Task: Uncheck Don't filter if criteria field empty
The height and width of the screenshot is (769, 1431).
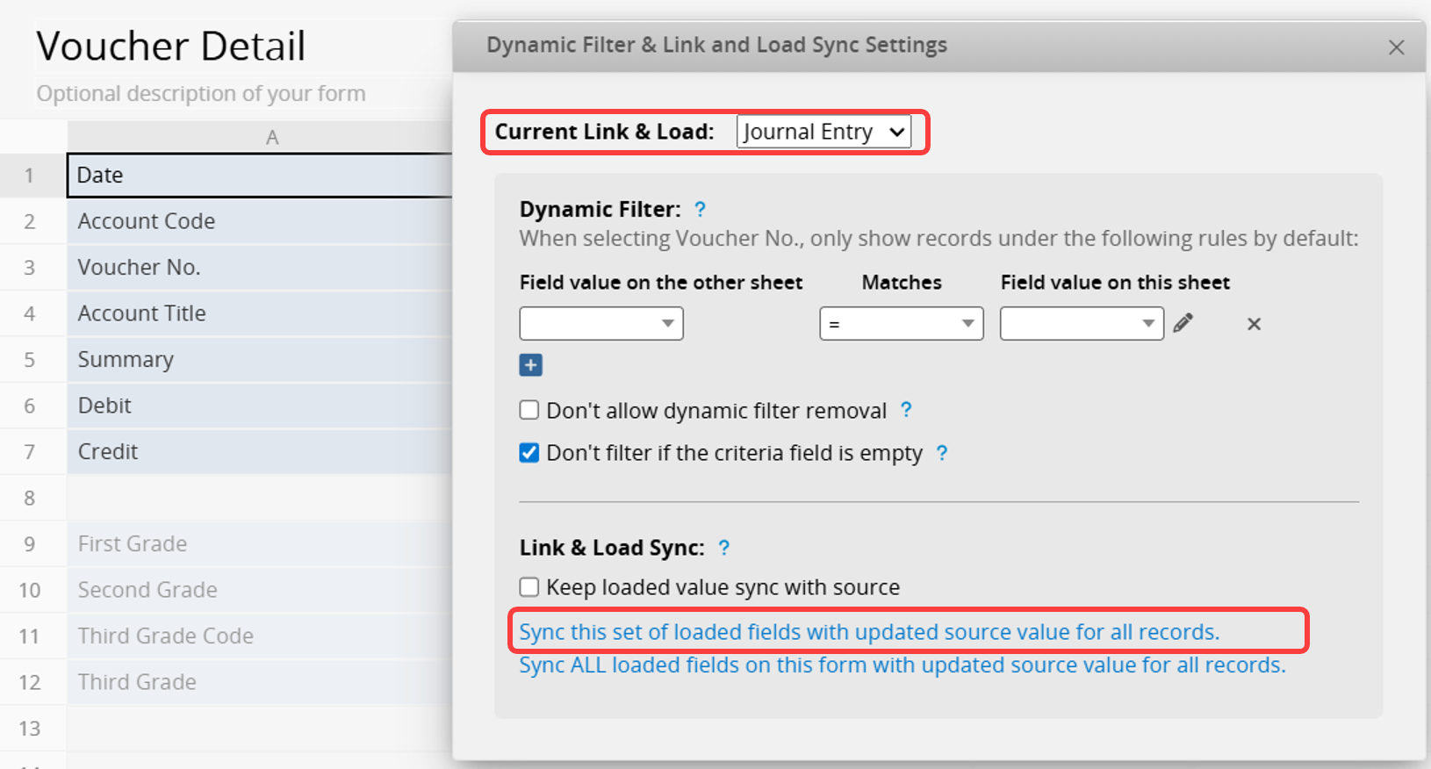Action: click(529, 453)
